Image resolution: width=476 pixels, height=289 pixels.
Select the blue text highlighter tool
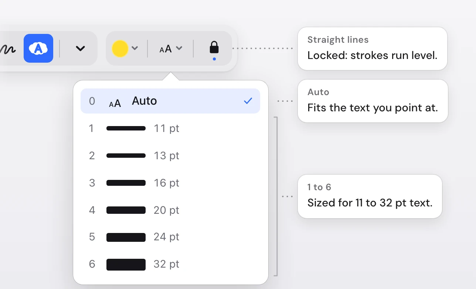(38, 48)
